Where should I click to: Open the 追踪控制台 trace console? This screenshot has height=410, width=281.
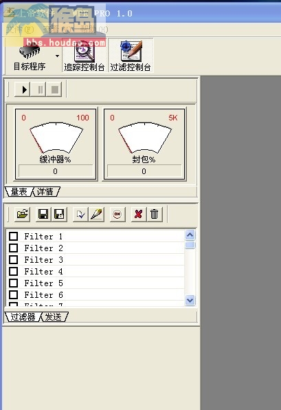84,56
